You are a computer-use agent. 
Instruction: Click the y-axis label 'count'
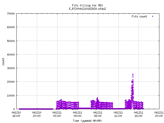[3, 62]
